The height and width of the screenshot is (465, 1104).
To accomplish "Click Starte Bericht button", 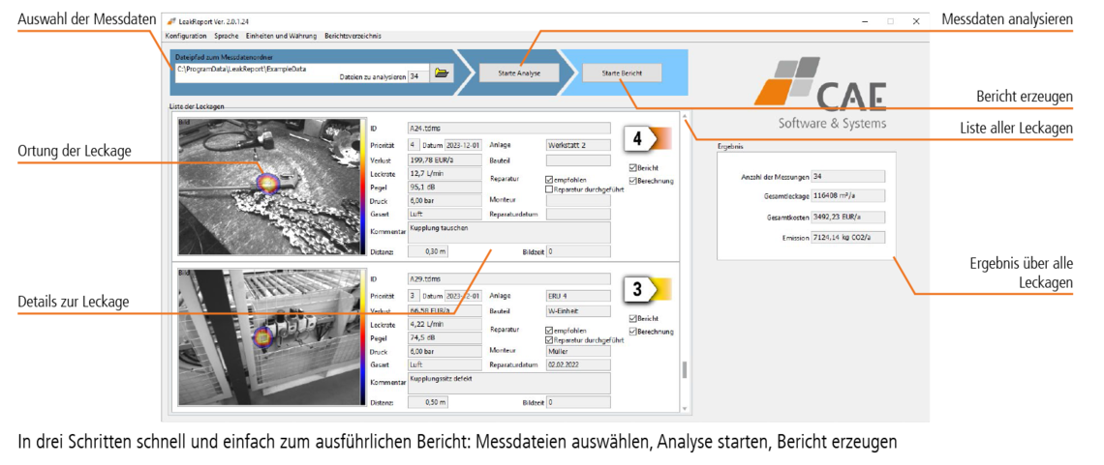I will pyautogui.click(x=622, y=73).
